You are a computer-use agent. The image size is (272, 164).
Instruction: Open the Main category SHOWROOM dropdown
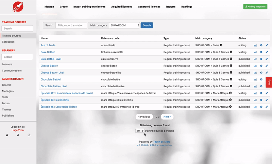point(124,25)
